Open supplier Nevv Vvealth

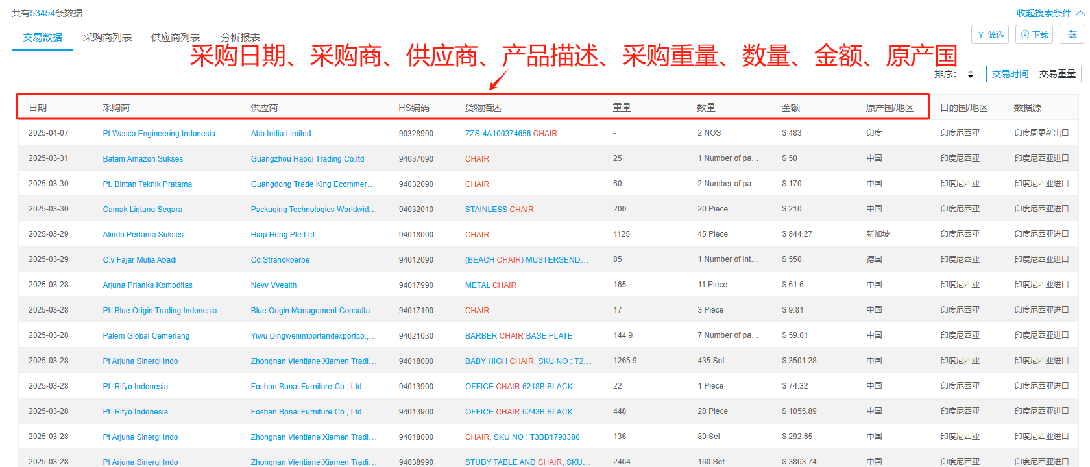click(x=274, y=285)
